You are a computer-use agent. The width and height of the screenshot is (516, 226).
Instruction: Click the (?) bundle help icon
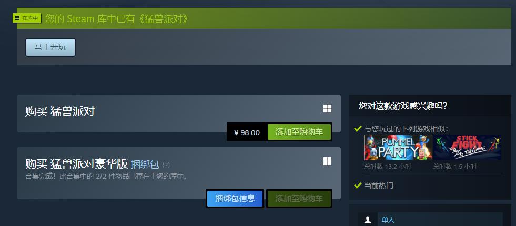(166, 165)
